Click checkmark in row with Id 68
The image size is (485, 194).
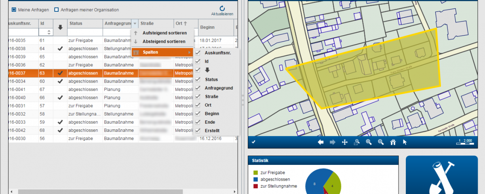coord(60,130)
